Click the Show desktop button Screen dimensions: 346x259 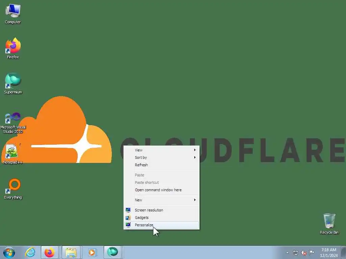[x=344, y=253]
